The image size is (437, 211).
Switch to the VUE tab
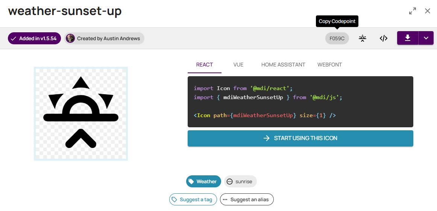(x=238, y=65)
